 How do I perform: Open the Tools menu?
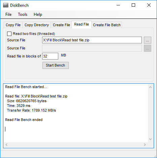23,14
